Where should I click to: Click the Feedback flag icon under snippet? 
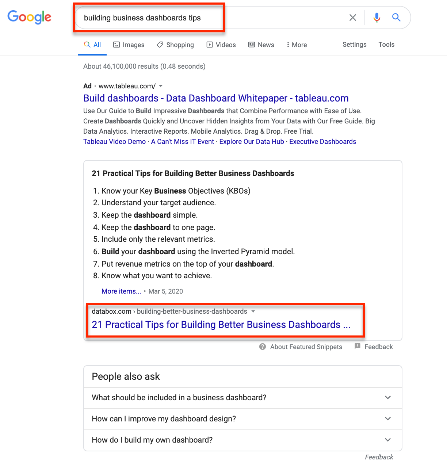pyautogui.click(x=358, y=346)
